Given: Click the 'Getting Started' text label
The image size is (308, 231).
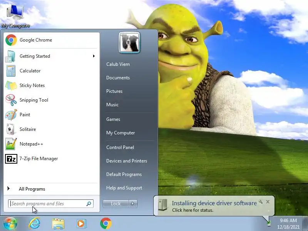Looking at the screenshot, I should (35, 56).
